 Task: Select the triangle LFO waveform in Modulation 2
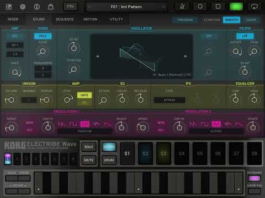[216, 124]
